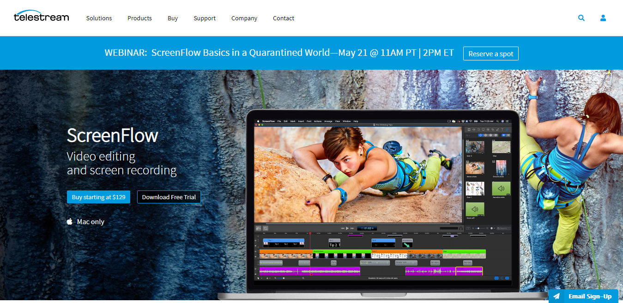Click the yellow-outlined purple audio clip
Viewport: 623px width, 303px height.
coord(469,271)
